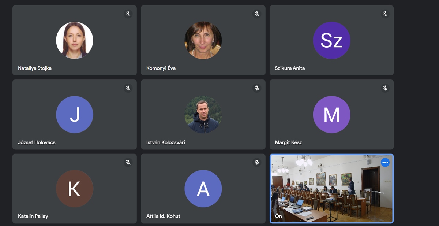Click the purple M avatar of Margit Kész

pyautogui.click(x=332, y=115)
